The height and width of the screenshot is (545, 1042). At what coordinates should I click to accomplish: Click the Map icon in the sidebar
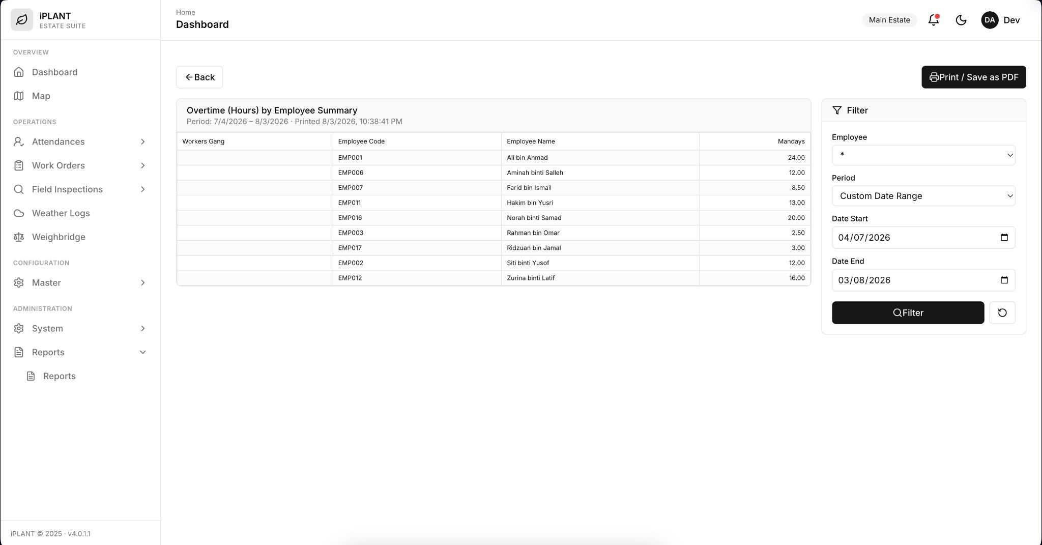coord(19,96)
